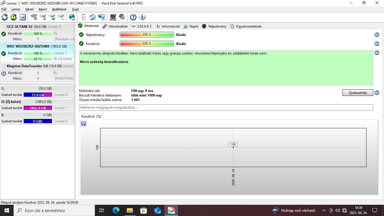The height and width of the screenshot is (216, 384).
Task: Click the Kondíció 100 % gradient bar
Action: point(147,44)
